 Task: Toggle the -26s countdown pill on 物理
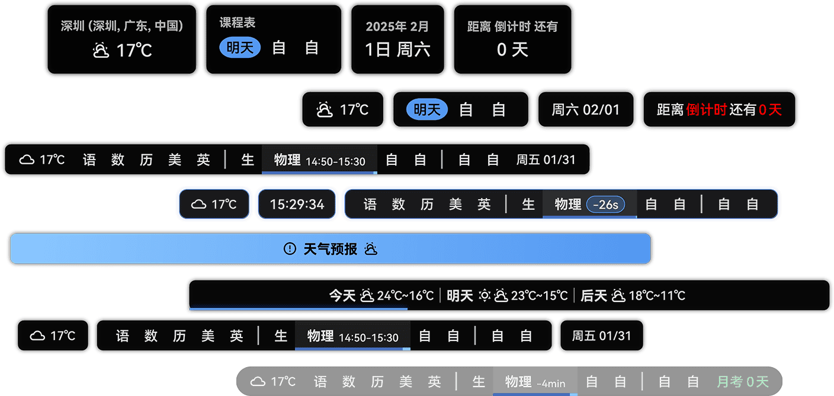click(606, 205)
